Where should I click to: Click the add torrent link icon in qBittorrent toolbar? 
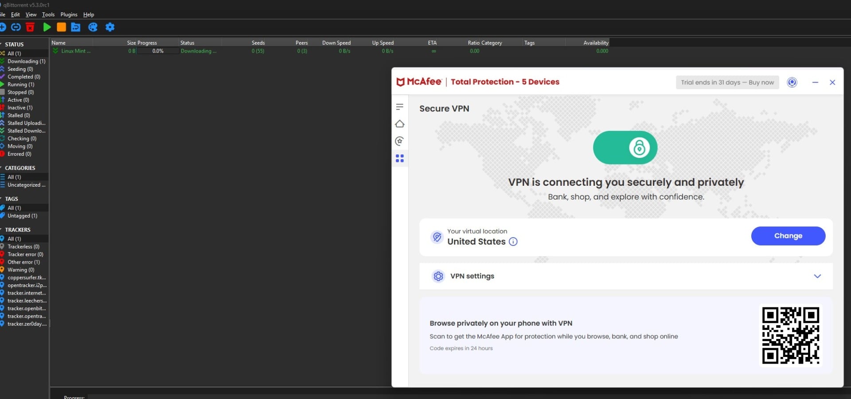coord(16,27)
